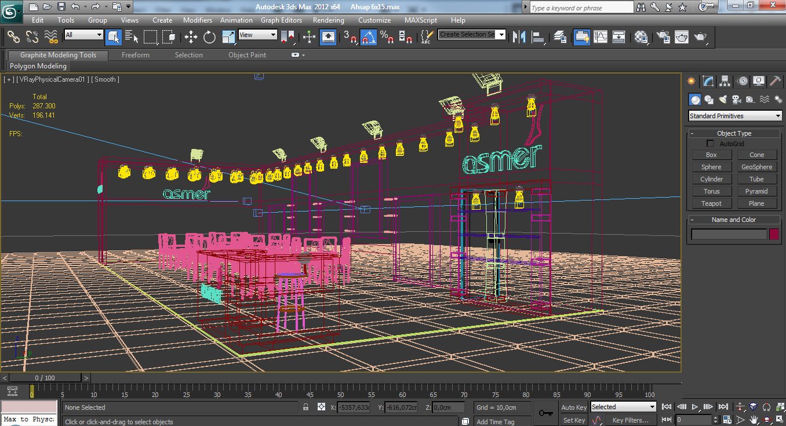Open the Reference Coordinate System View dropdown
The image size is (786, 426).
257,35
